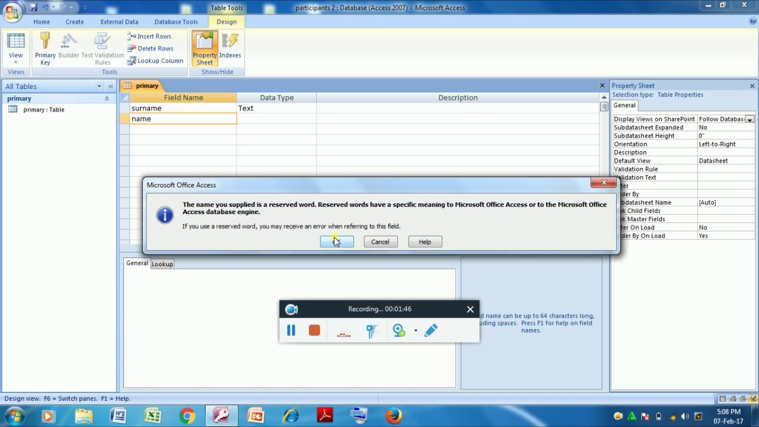
Task: Stop the screen recording
Action: tap(314, 330)
